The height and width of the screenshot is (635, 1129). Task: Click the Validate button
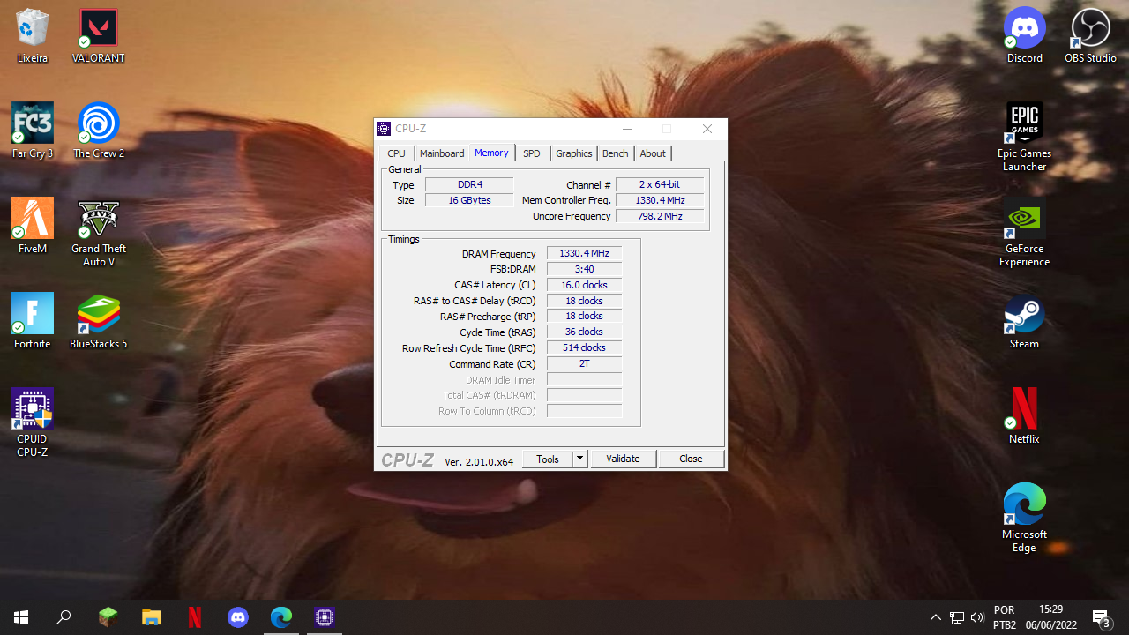pyautogui.click(x=623, y=459)
